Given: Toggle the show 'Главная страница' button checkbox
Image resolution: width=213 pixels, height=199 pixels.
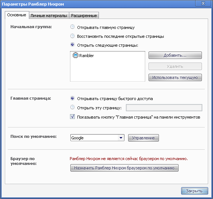Looking at the screenshot, I should pyautogui.click(x=72, y=117).
